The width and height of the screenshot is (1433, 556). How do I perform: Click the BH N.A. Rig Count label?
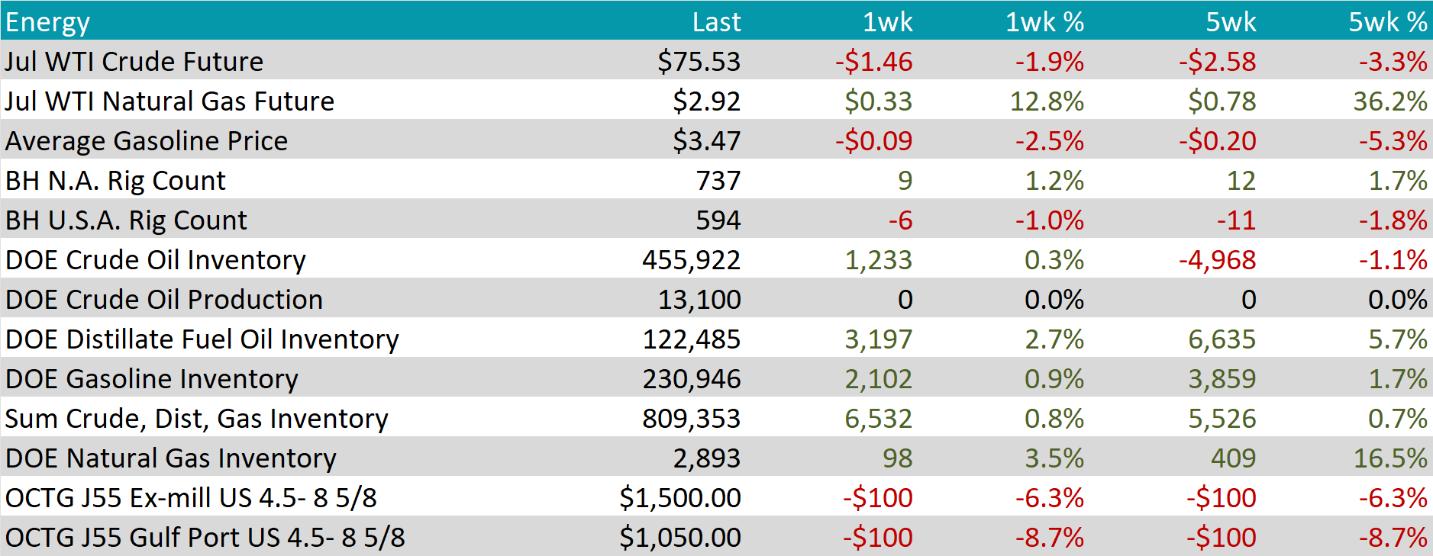115,181
